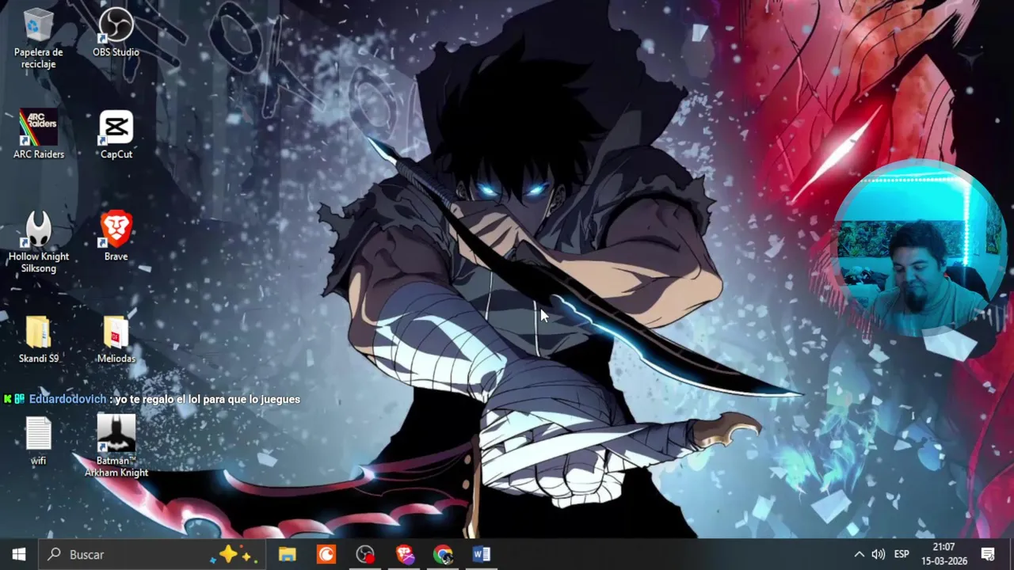Show hidden system tray icons

pos(859,554)
